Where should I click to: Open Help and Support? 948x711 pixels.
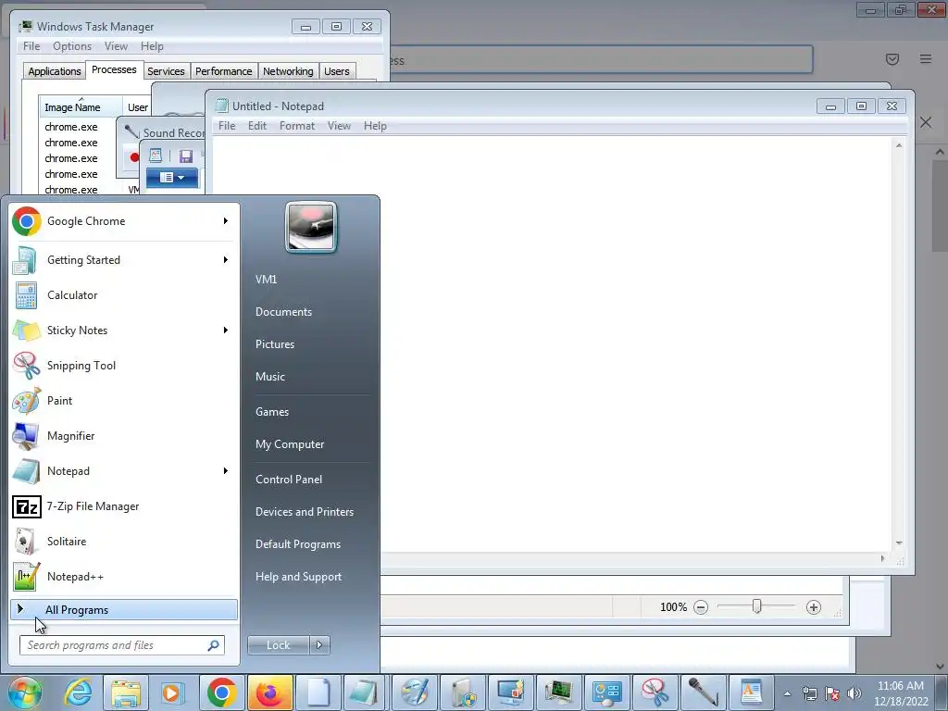click(x=298, y=577)
